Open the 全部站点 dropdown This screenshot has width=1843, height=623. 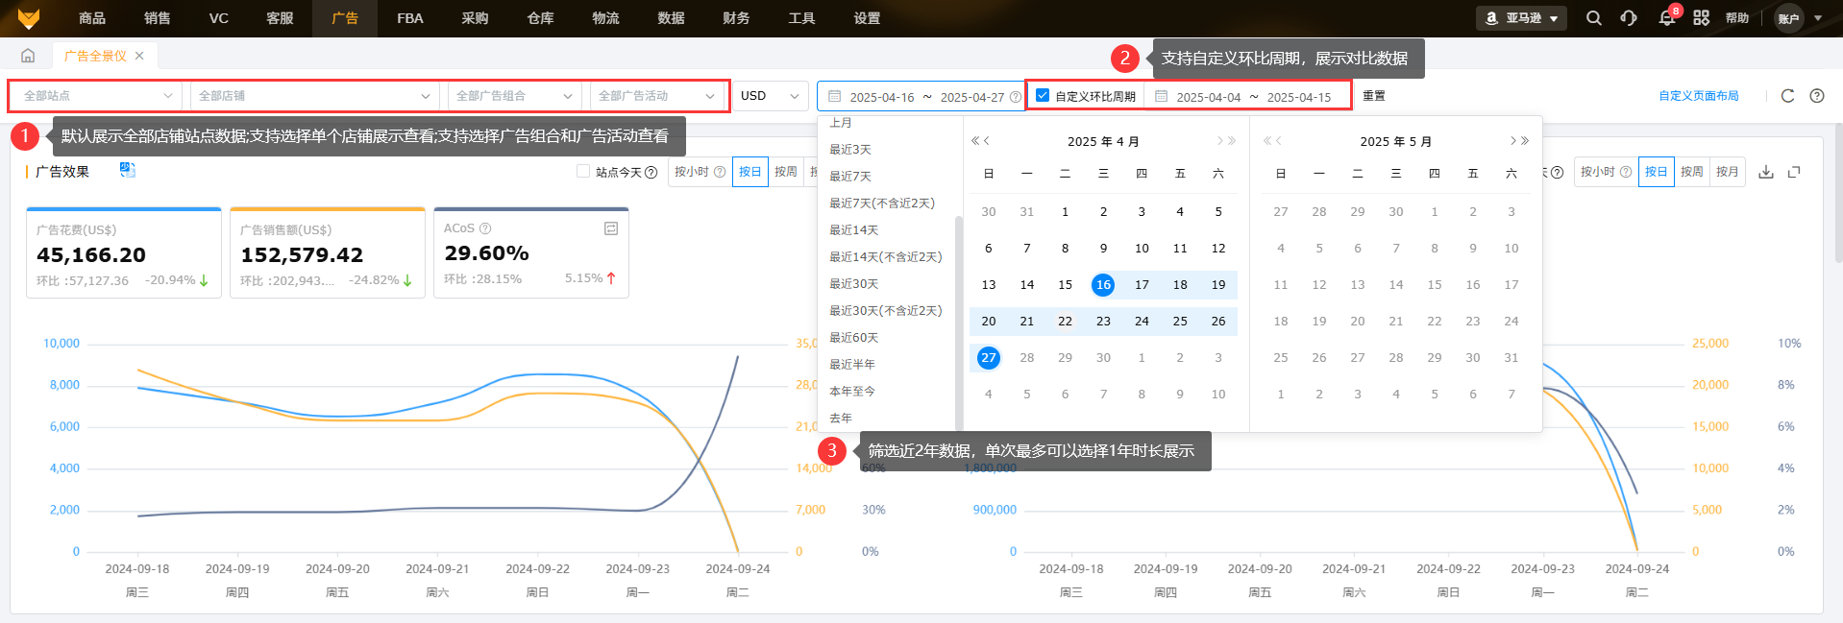[98, 96]
